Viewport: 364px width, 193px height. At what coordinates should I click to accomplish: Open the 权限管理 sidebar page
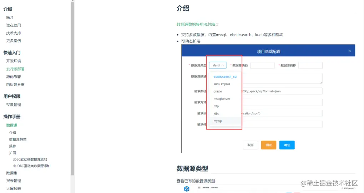14,105
